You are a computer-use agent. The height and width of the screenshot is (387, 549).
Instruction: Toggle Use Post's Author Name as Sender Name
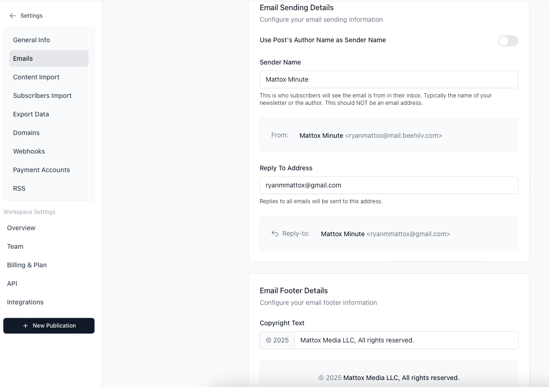[508, 41]
